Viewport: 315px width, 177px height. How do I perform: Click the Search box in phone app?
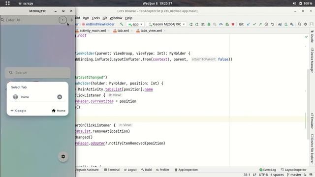click(37, 72)
